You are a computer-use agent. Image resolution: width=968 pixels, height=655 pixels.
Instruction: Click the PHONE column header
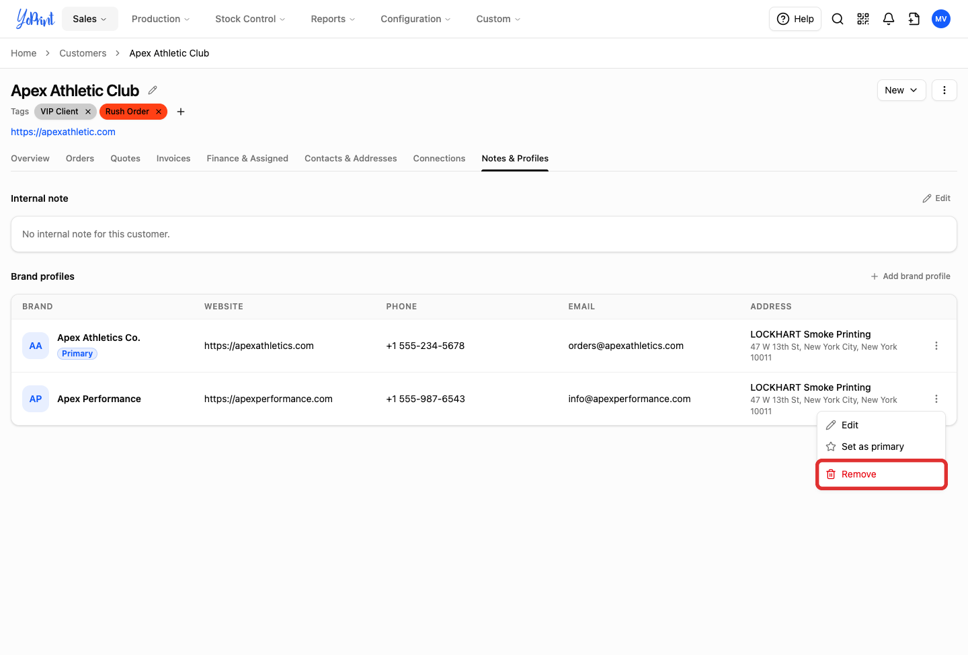point(401,307)
